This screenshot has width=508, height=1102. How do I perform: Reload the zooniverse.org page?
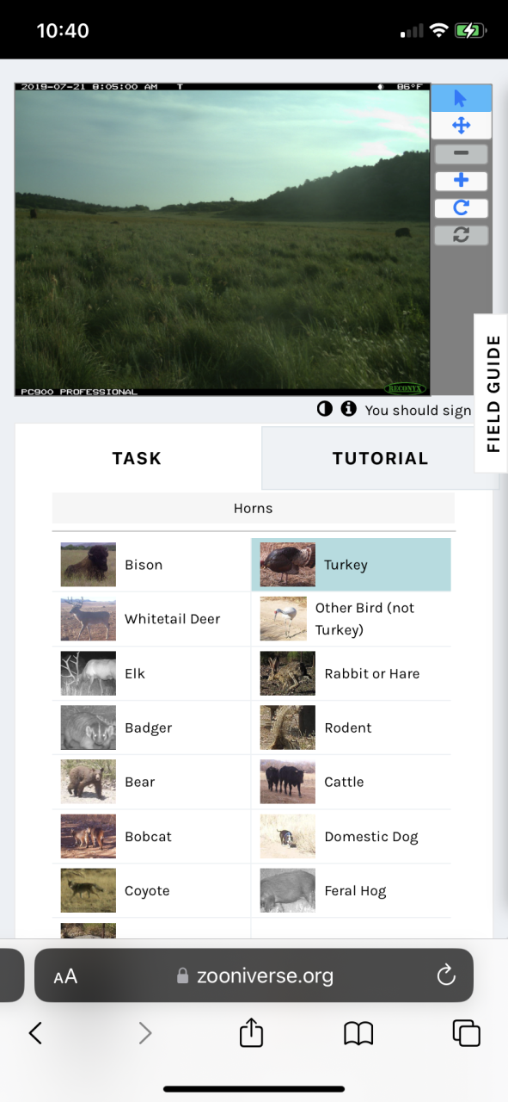[445, 975]
